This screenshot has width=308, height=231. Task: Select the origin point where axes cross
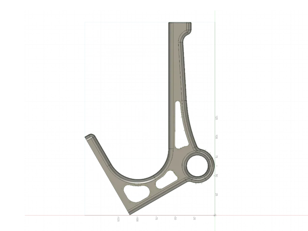coord(215,215)
